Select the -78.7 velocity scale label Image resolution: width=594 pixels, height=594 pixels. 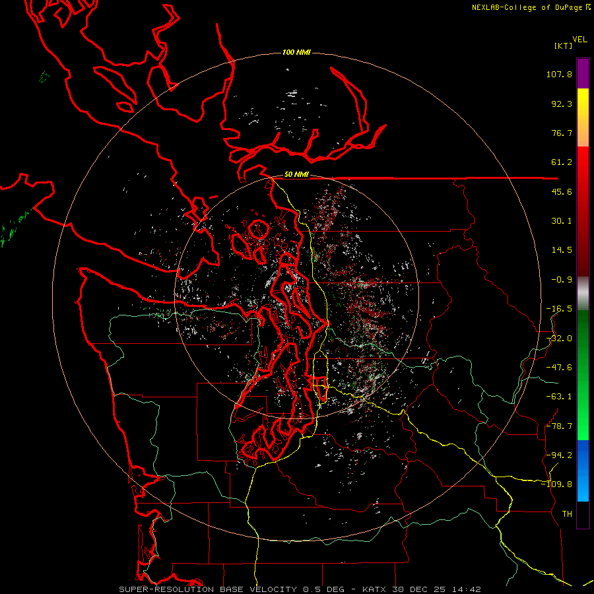tap(559, 426)
